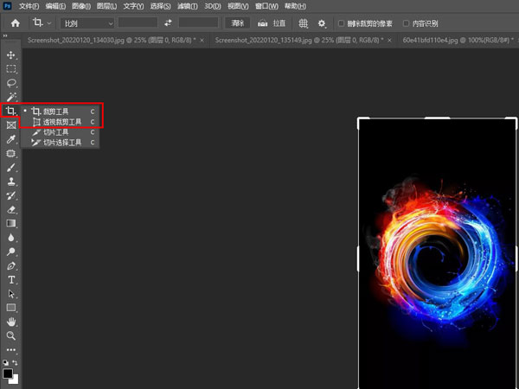Select the Eyedropper tool in toolbar

[x=11, y=139]
